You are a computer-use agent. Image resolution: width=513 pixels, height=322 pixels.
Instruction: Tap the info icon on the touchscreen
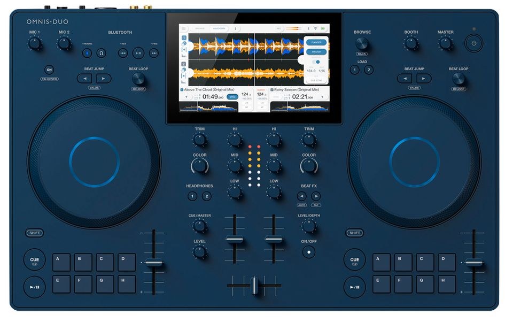click(x=235, y=28)
